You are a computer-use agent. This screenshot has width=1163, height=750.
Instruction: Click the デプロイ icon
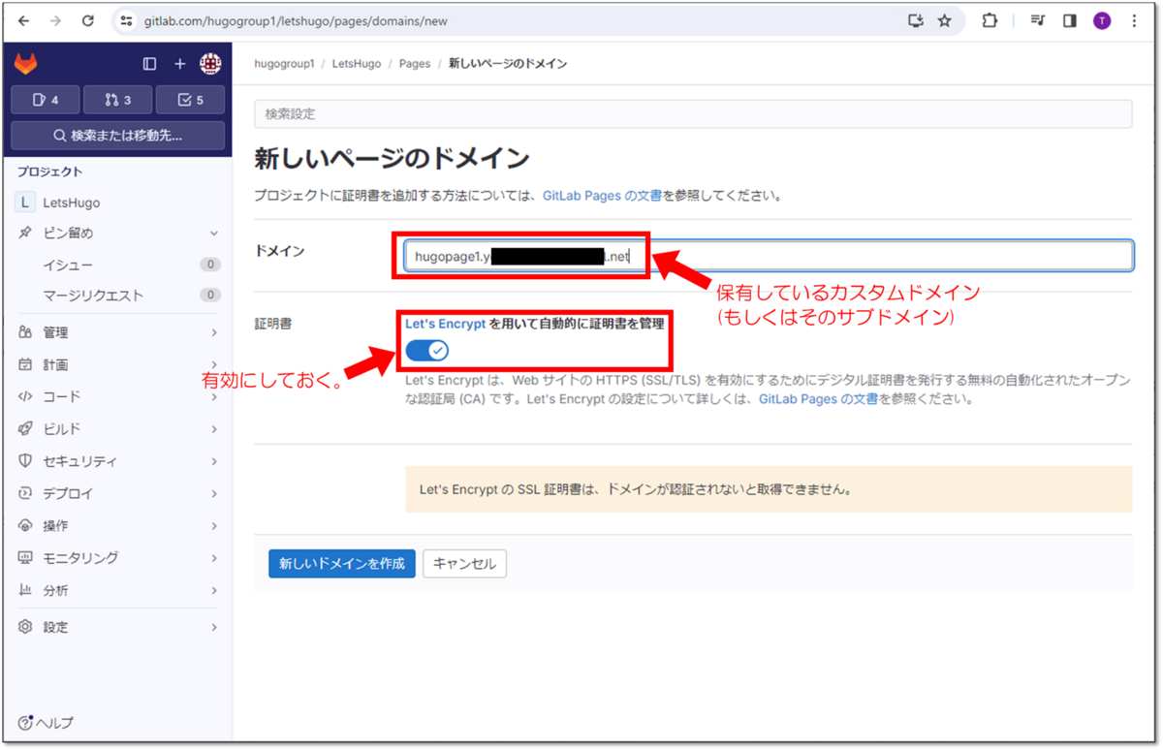25,493
